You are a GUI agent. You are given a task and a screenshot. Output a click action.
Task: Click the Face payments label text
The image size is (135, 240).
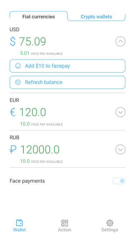coord(27,181)
